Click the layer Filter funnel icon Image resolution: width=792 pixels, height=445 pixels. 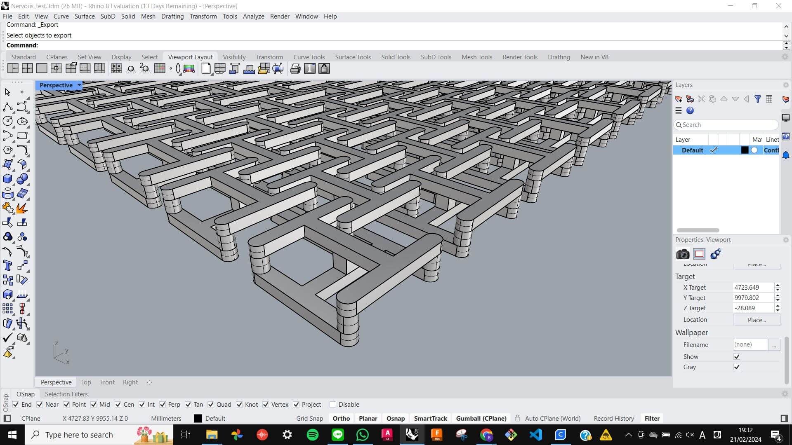(758, 99)
